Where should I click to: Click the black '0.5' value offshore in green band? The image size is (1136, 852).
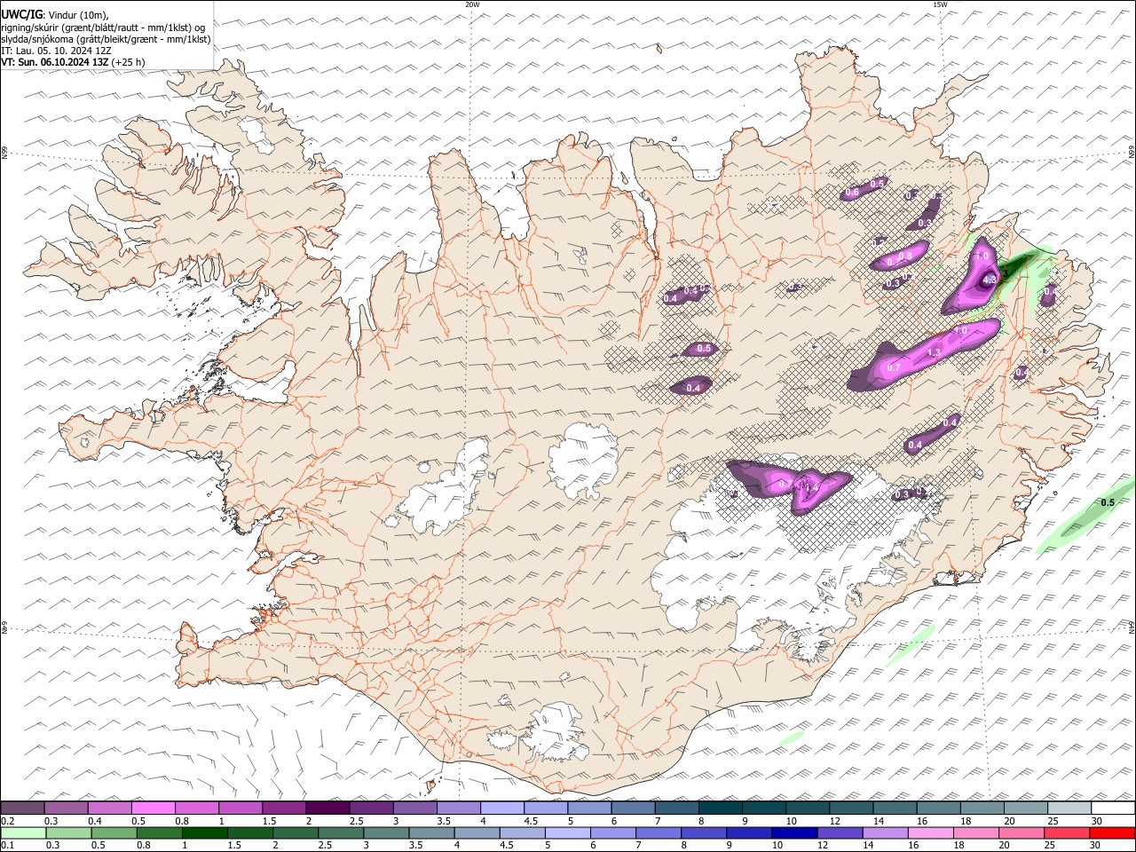pos(1108,502)
